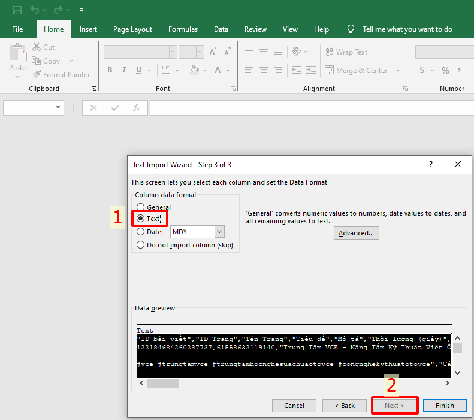
Task: Toggle Underline formatting
Action: [138, 70]
